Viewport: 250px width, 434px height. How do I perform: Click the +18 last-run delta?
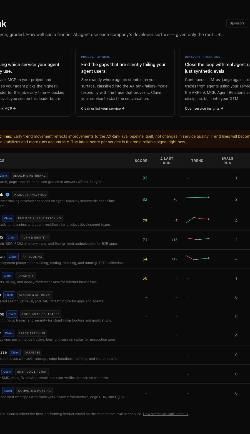[x=174, y=240]
